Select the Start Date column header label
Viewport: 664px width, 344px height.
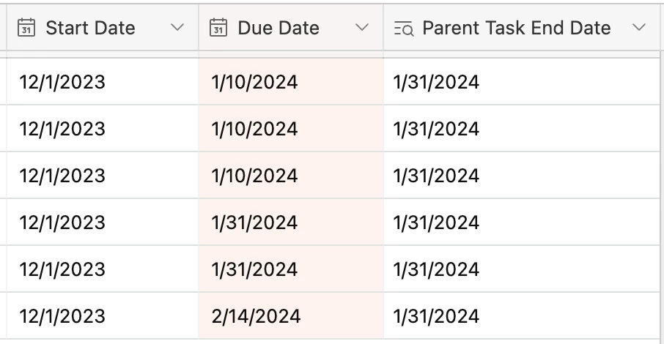pos(91,28)
